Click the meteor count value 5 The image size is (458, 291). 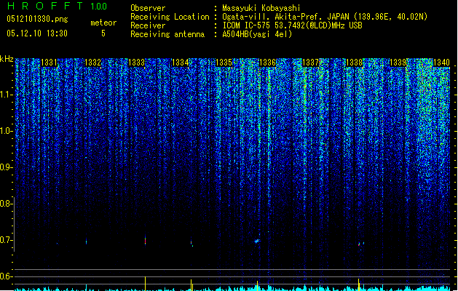[x=103, y=33]
